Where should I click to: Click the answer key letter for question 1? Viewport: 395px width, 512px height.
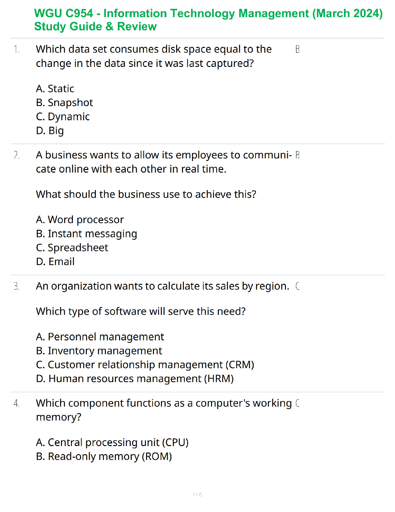[297, 49]
